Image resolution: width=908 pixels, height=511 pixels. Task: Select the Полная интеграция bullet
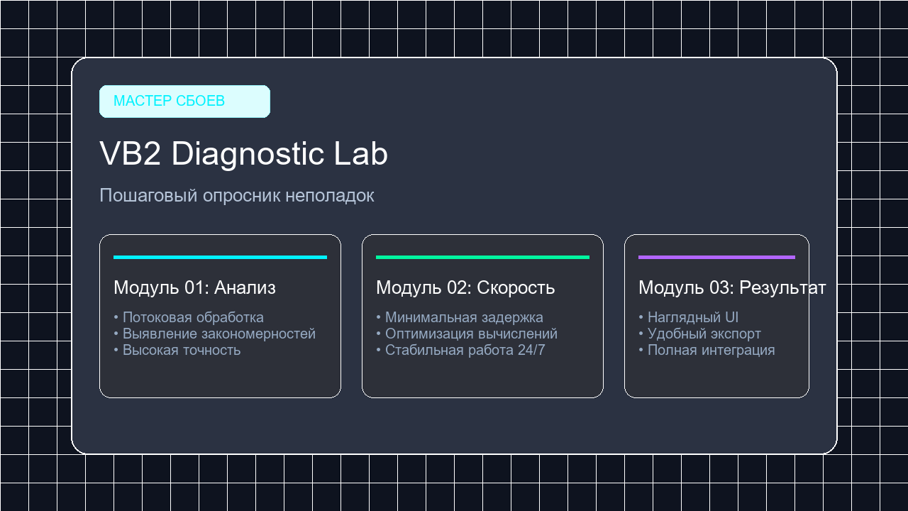pos(707,350)
